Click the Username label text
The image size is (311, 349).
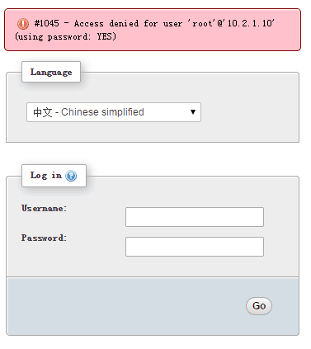[44, 208]
